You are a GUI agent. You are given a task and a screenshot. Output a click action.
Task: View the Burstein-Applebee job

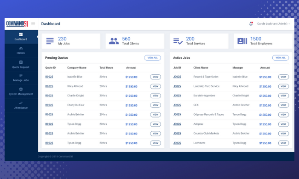(x=283, y=95)
